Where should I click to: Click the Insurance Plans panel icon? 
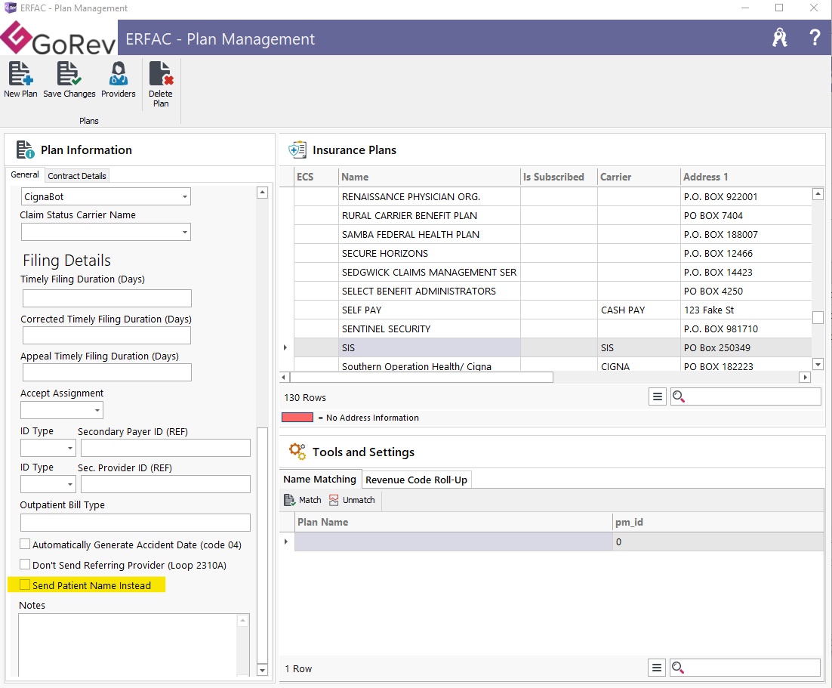[297, 150]
